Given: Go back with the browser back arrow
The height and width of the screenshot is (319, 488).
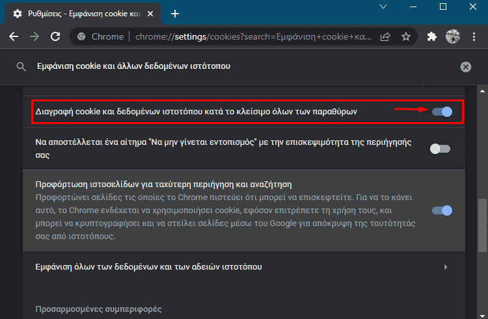Looking at the screenshot, I should (x=14, y=36).
